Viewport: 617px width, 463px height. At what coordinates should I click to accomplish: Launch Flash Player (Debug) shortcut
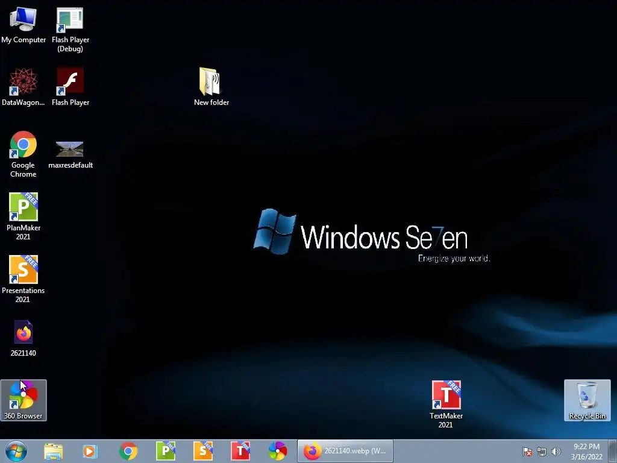coord(70,29)
